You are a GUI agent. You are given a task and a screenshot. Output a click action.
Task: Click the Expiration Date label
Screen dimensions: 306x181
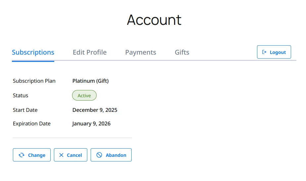tap(32, 124)
